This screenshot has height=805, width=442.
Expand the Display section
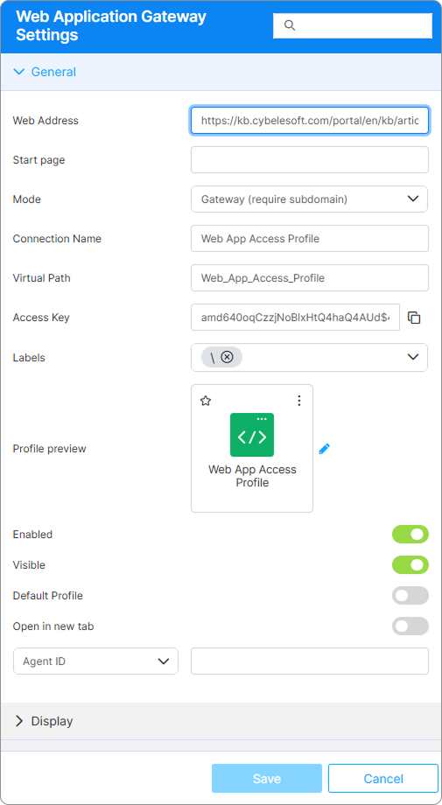point(221,721)
